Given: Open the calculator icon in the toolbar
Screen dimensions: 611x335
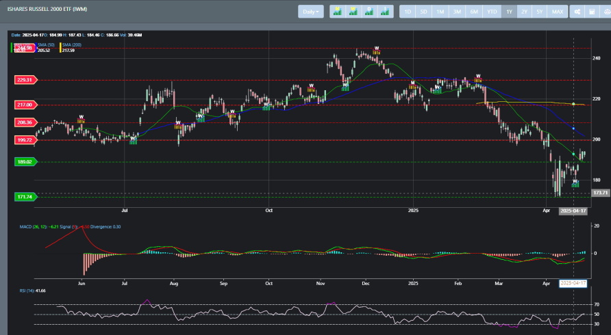Looking at the screenshot, I should pyautogui.click(x=592, y=12).
